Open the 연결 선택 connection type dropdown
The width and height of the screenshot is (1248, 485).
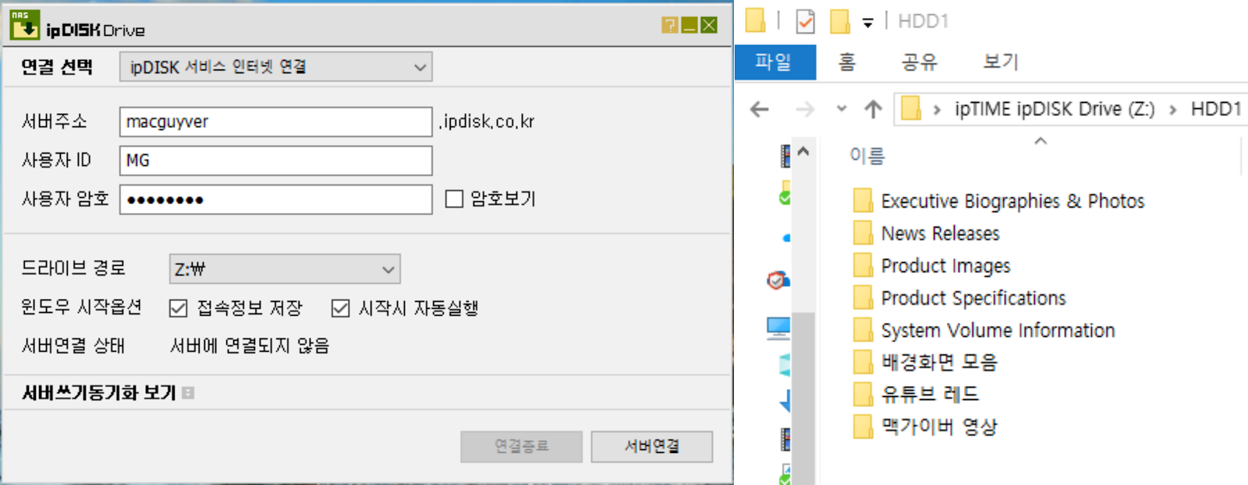pyautogui.click(x=275, y=67)
